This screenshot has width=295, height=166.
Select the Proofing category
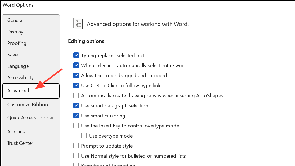coord(17,43)
